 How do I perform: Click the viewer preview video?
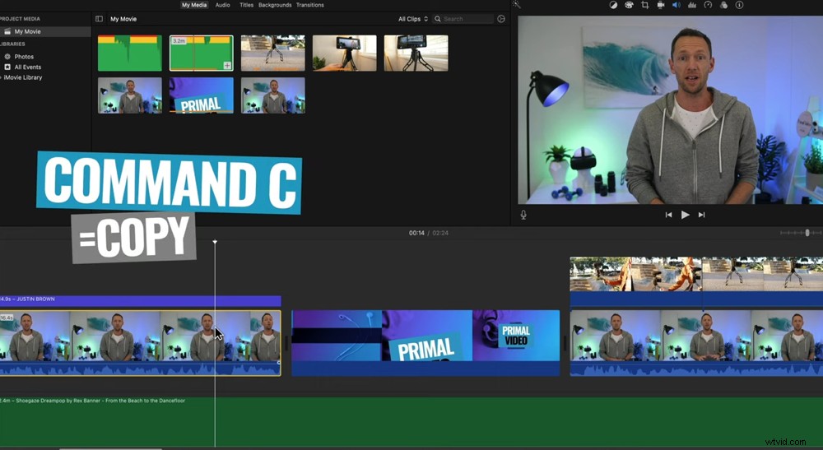(x=670, y=109)
